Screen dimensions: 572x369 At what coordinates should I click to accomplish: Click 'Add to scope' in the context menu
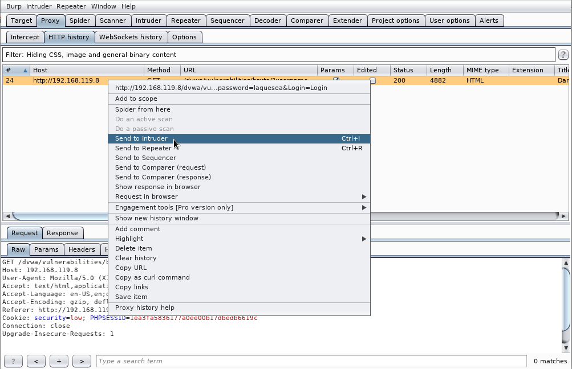tap(240, 99)
